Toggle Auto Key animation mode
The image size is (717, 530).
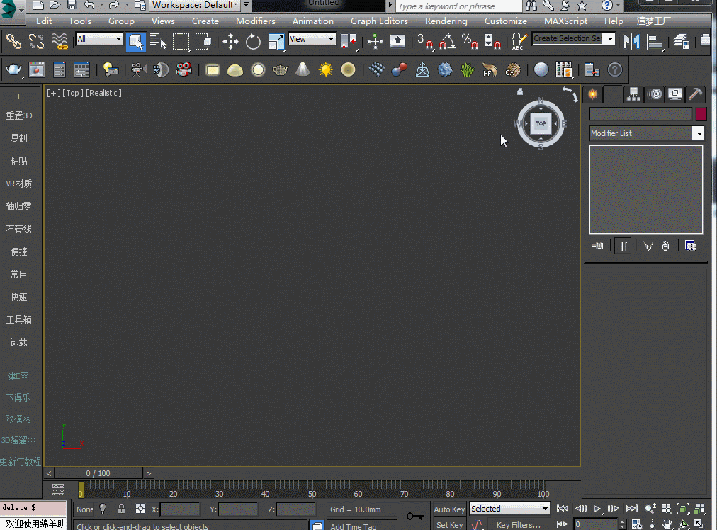pos(449,509)
